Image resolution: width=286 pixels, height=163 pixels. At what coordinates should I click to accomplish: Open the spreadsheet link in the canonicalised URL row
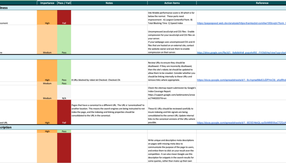click(x=241, y=123)
